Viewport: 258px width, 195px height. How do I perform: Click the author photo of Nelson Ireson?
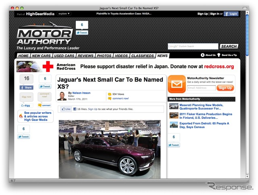point(62,96)
